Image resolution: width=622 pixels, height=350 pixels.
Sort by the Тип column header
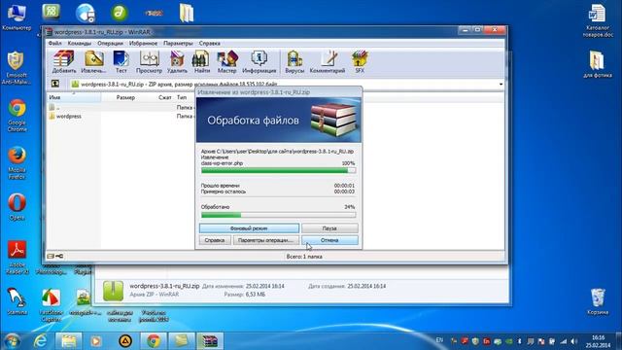182,97
